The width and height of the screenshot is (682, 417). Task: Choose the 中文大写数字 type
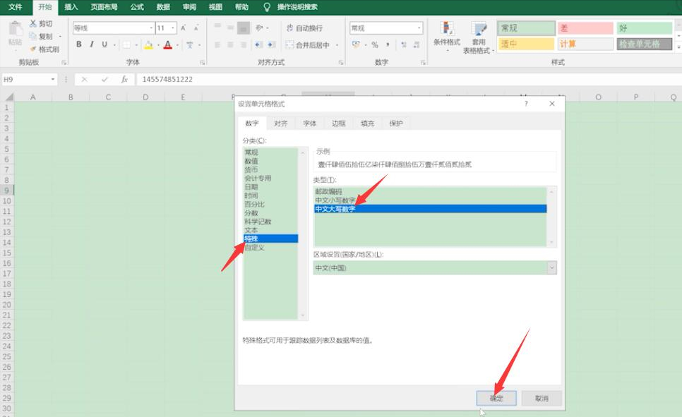click(x=430, y=209)
